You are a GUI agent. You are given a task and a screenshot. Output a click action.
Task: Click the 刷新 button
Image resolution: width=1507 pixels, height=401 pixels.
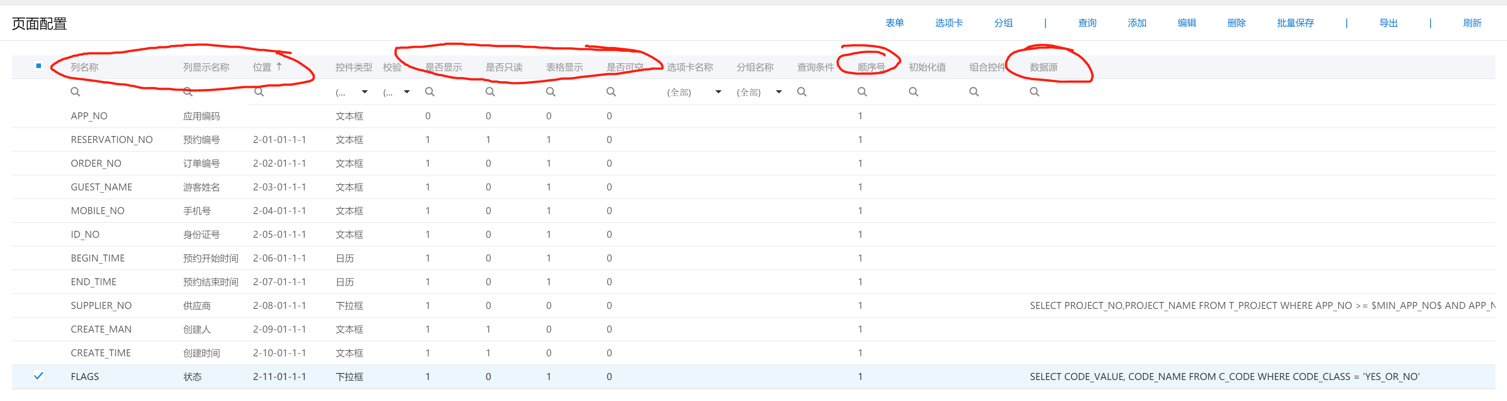coord(1472,23)
